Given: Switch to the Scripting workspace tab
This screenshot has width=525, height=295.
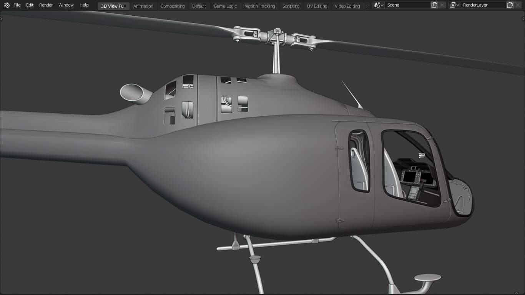Looking at the screenshot, I should click(x=291, y=6).
